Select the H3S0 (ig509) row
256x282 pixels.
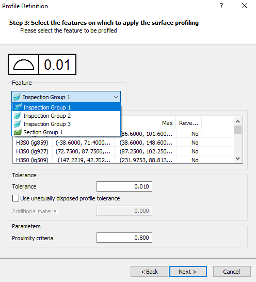(x=123, y=160)
